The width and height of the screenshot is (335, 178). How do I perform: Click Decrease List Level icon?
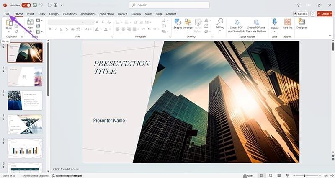(x=135, y=22)
